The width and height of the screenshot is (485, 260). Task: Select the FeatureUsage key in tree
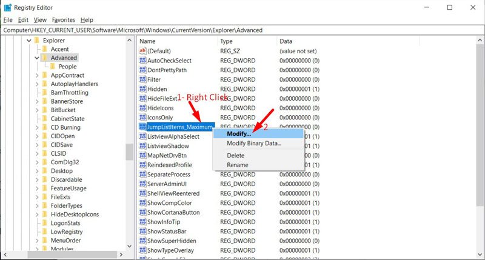(69, 188)
